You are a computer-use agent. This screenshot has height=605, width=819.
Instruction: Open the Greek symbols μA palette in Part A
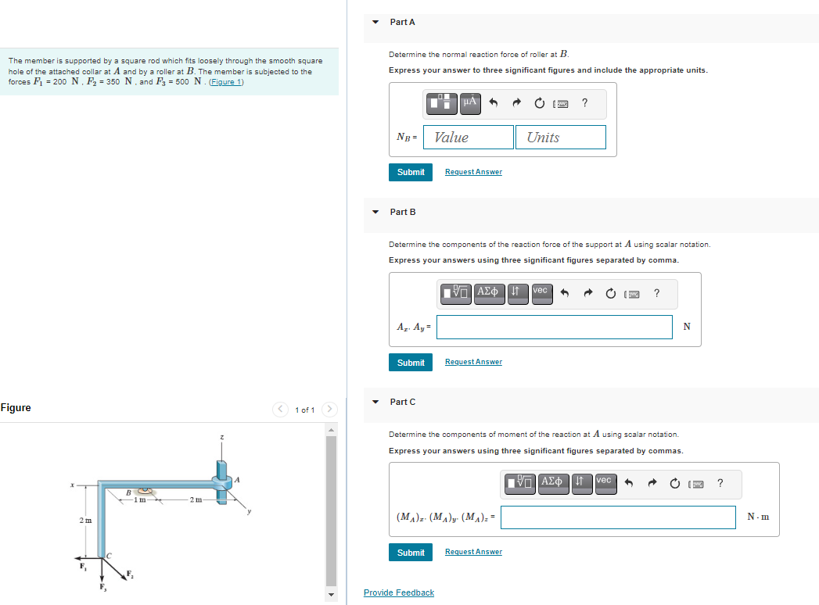[x=469, y=103]
